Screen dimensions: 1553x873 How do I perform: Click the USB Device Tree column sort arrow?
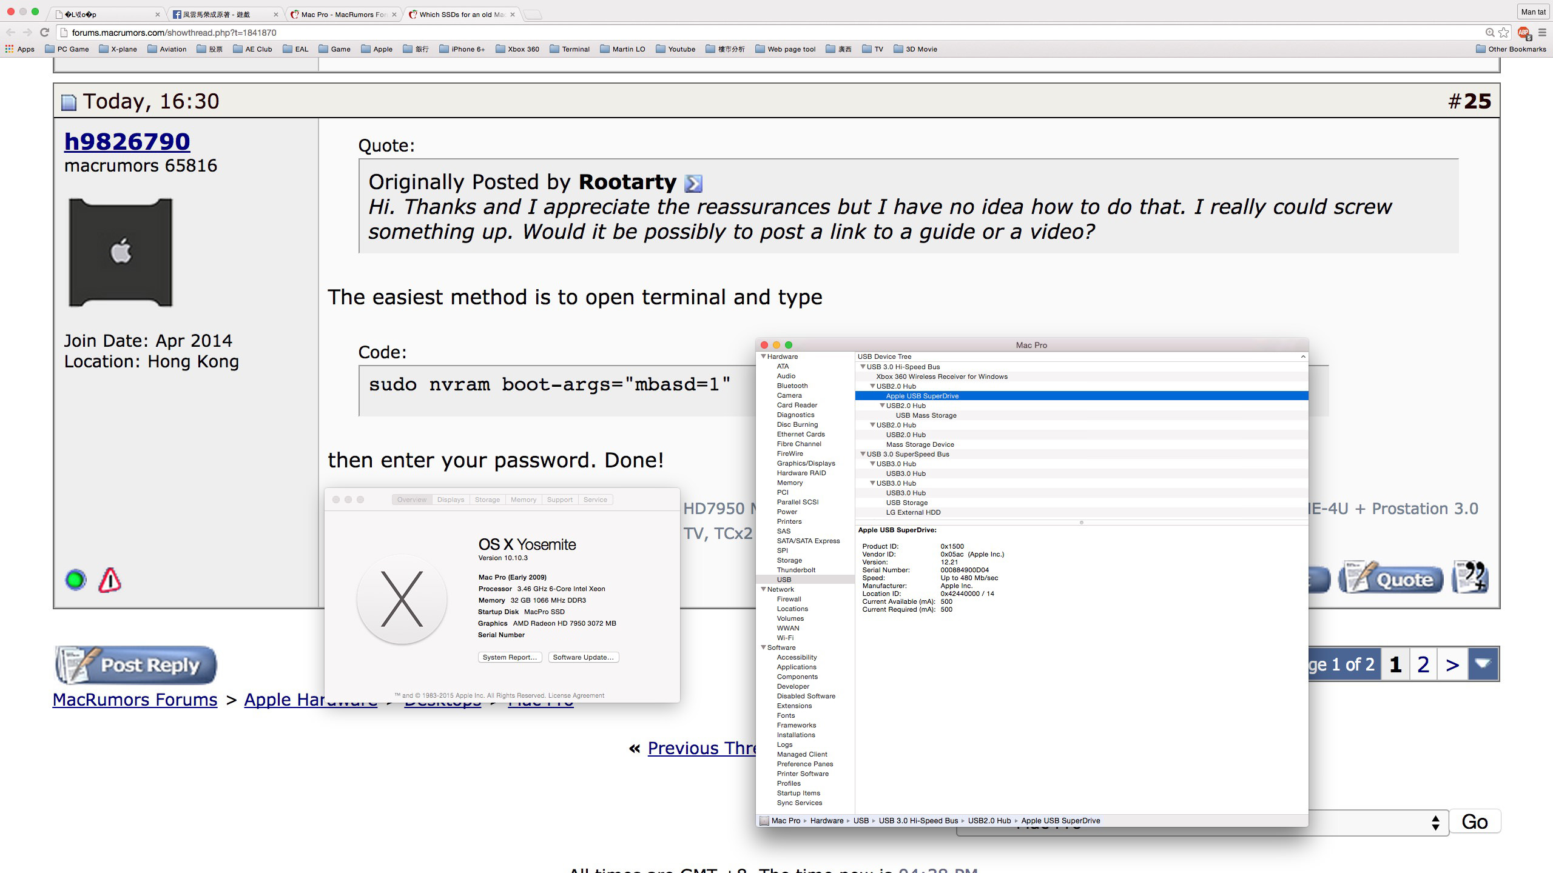point(1302,356)
